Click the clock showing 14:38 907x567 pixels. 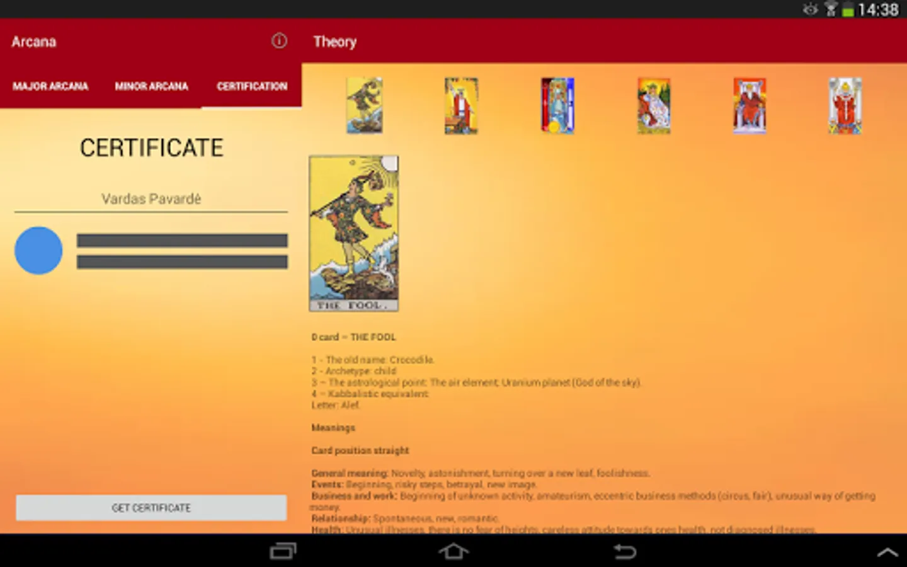coord(878,9)
